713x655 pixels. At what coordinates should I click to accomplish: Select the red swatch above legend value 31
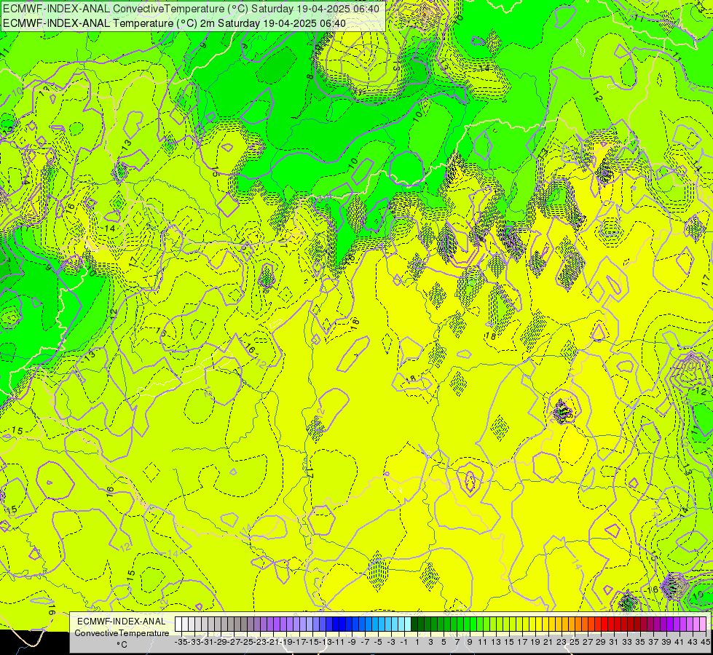(611, 624)
